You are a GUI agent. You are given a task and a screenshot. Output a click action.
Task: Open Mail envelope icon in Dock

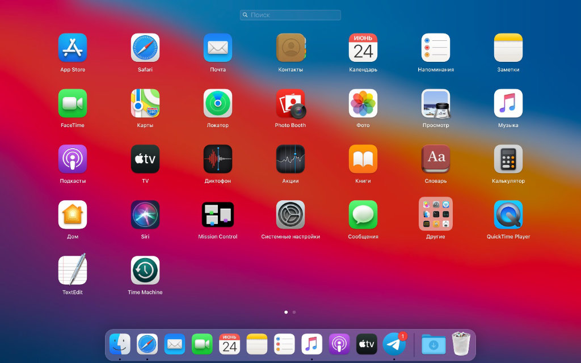[x=175, y=344]
